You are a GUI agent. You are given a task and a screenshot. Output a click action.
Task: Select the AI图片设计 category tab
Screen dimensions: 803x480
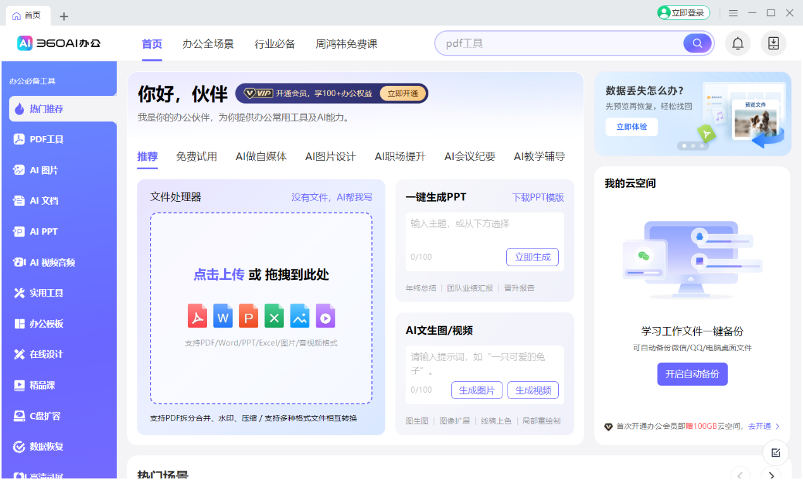[330, 157]
